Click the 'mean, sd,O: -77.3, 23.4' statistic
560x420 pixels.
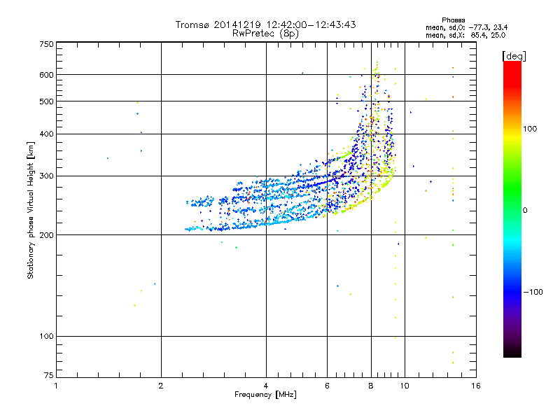click(466, 27)
